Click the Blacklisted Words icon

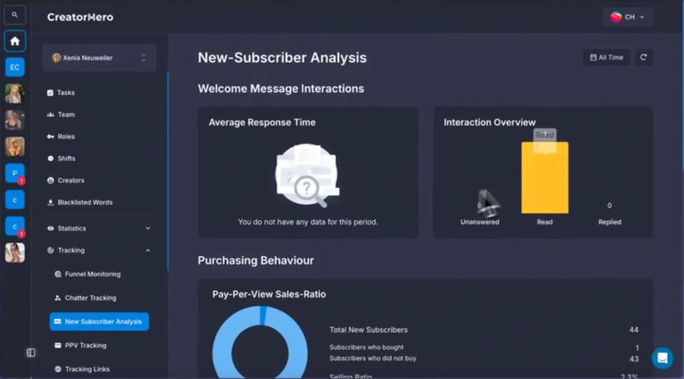click(51, 202)
